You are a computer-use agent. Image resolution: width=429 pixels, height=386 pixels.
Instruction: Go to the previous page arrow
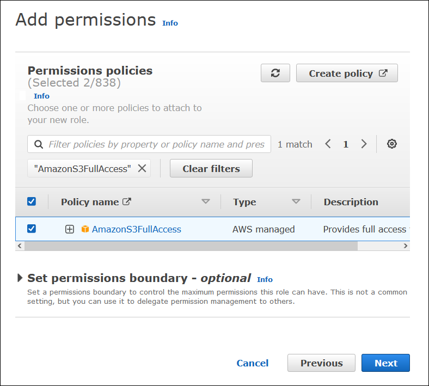point(328,144)
